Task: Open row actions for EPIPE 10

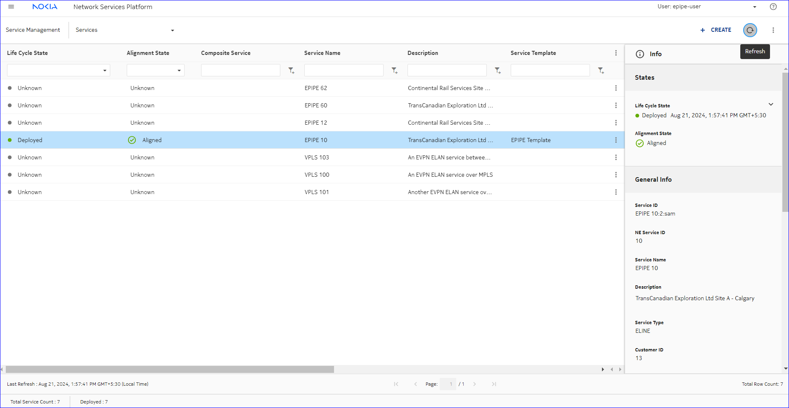Action: (616, 140)
